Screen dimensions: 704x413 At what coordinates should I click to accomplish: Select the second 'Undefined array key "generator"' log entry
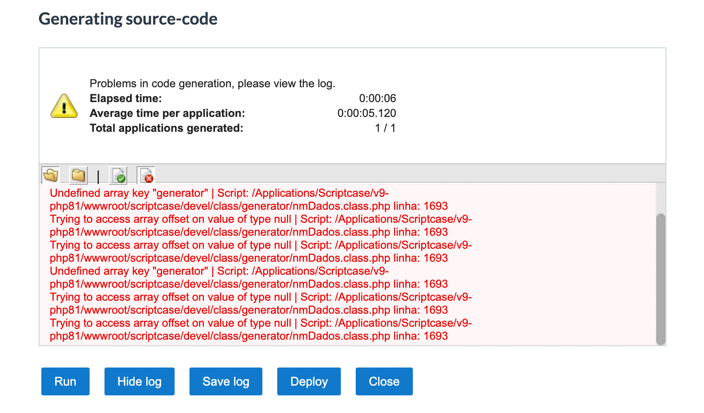[x=249, y=277]
